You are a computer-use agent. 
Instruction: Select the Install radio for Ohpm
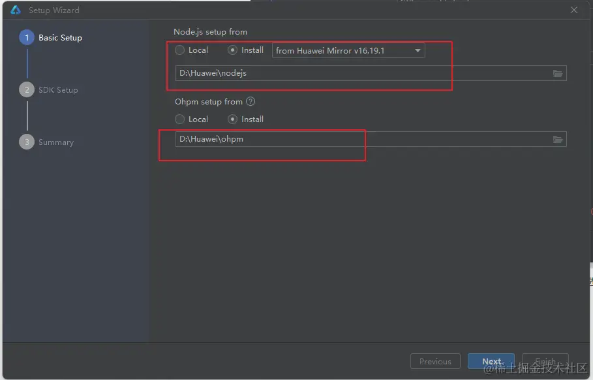[233, 119]
